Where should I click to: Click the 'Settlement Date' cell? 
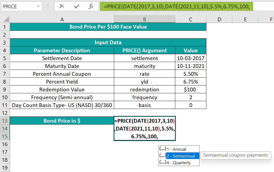(x=62, y=58)
